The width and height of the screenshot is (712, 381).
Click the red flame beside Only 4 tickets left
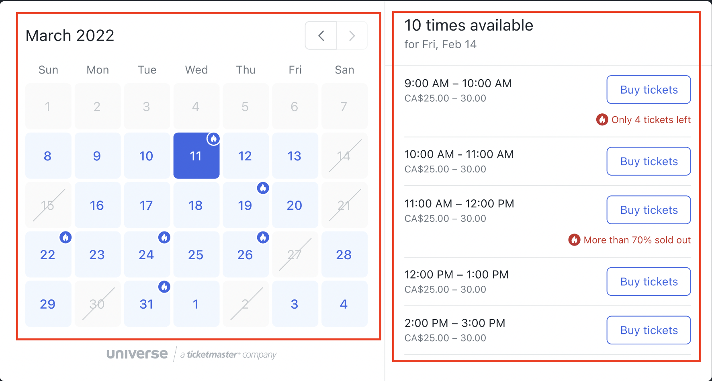tap(602, 119)
